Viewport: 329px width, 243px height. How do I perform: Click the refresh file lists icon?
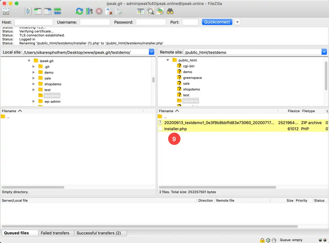(79, 11)
